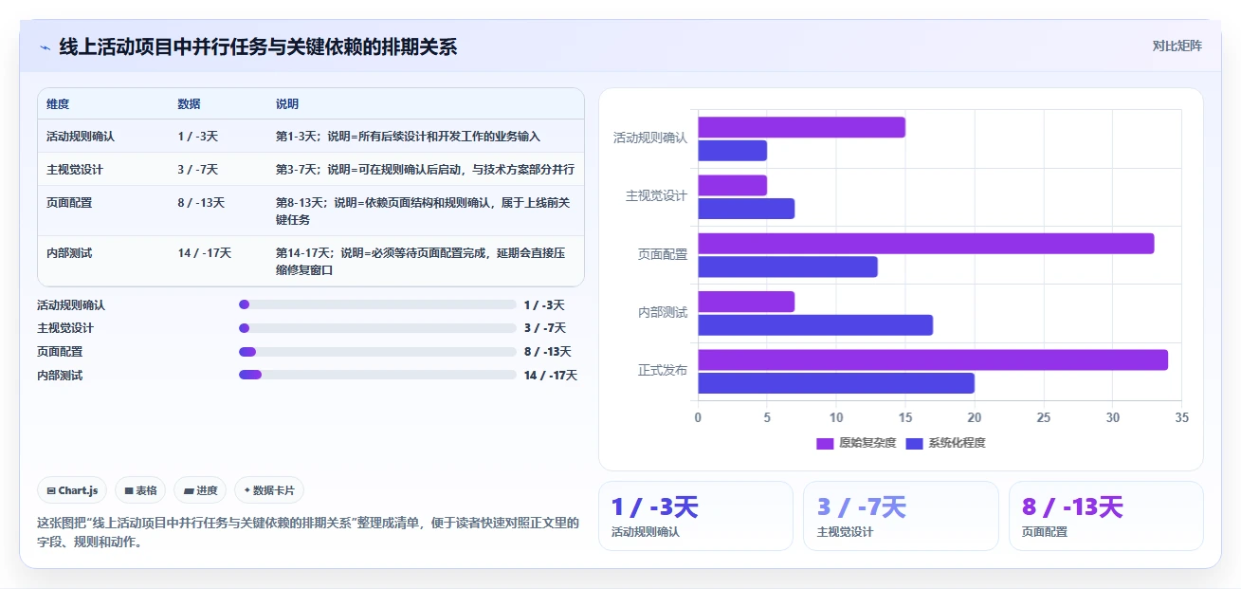1241x589 pixels.
Task: Click the main title heading text
Action: coord(258,46)
